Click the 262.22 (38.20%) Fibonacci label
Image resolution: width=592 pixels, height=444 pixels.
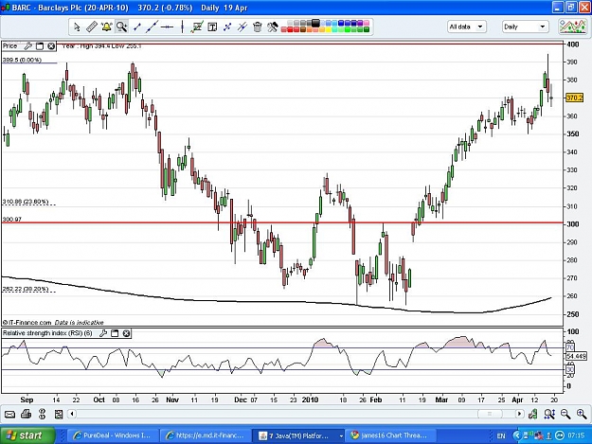(26, 289)
